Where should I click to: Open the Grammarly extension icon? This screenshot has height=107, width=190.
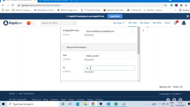(172, 5)
